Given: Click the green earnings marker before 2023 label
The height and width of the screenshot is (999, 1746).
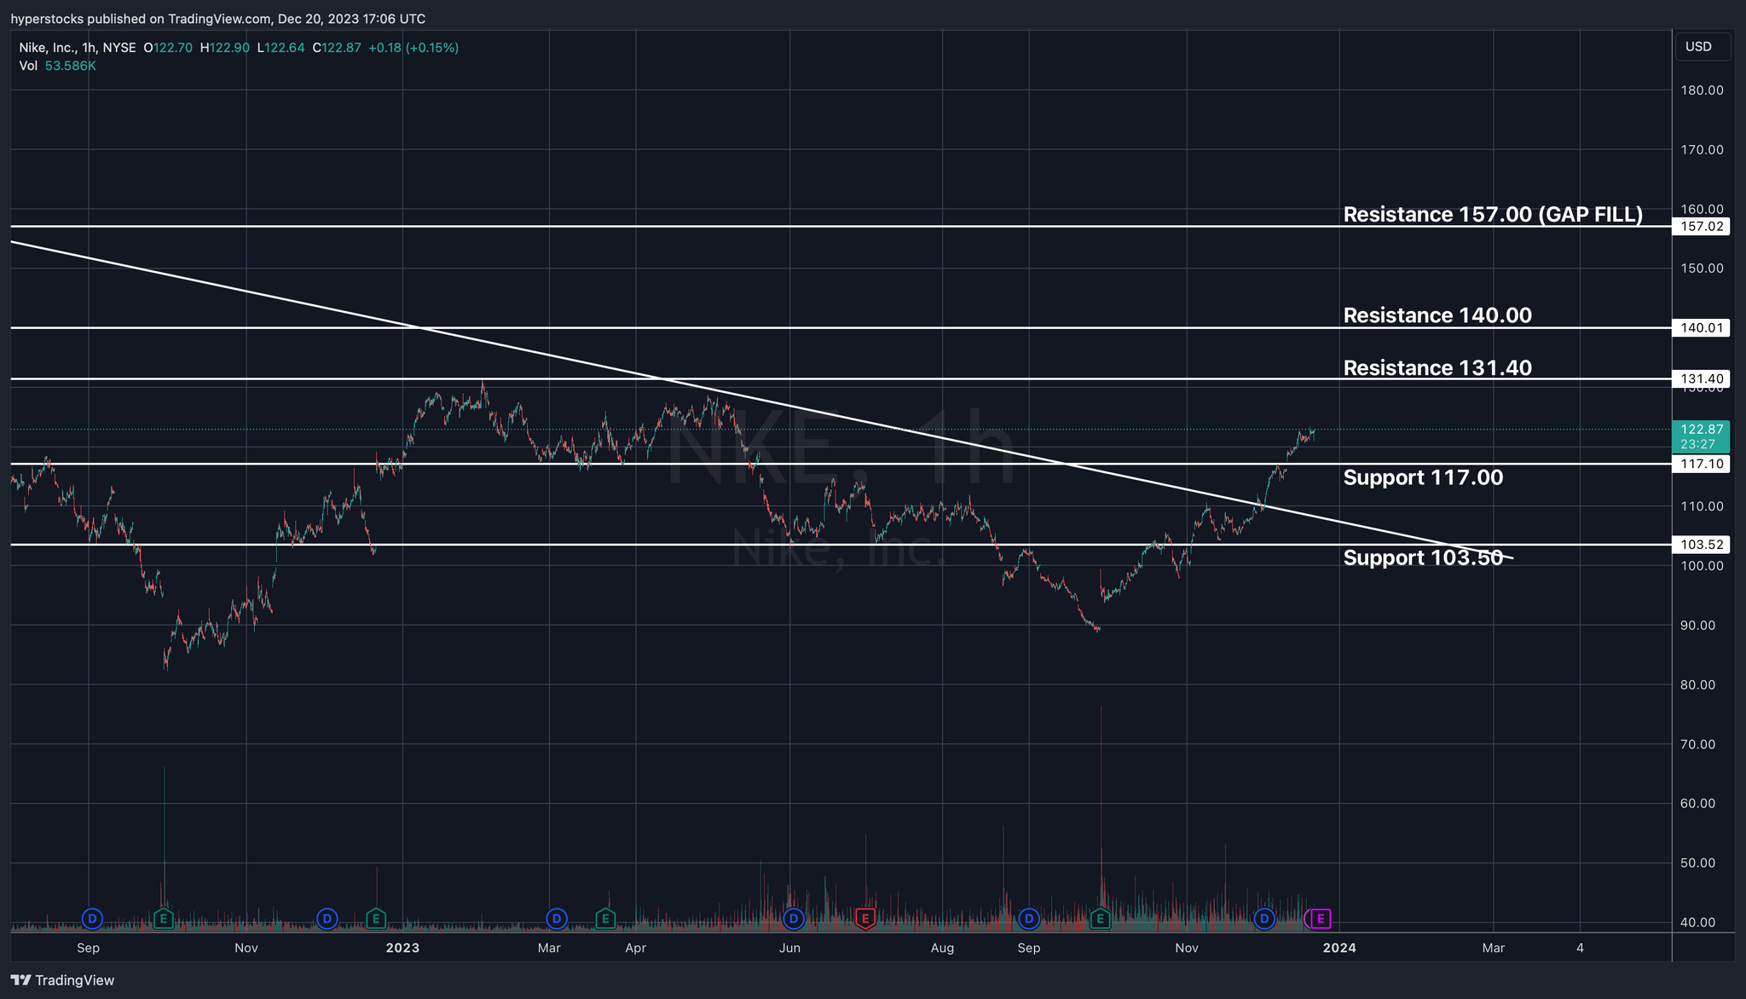Looking at the screenshot, I should click(x=376, y=918).
